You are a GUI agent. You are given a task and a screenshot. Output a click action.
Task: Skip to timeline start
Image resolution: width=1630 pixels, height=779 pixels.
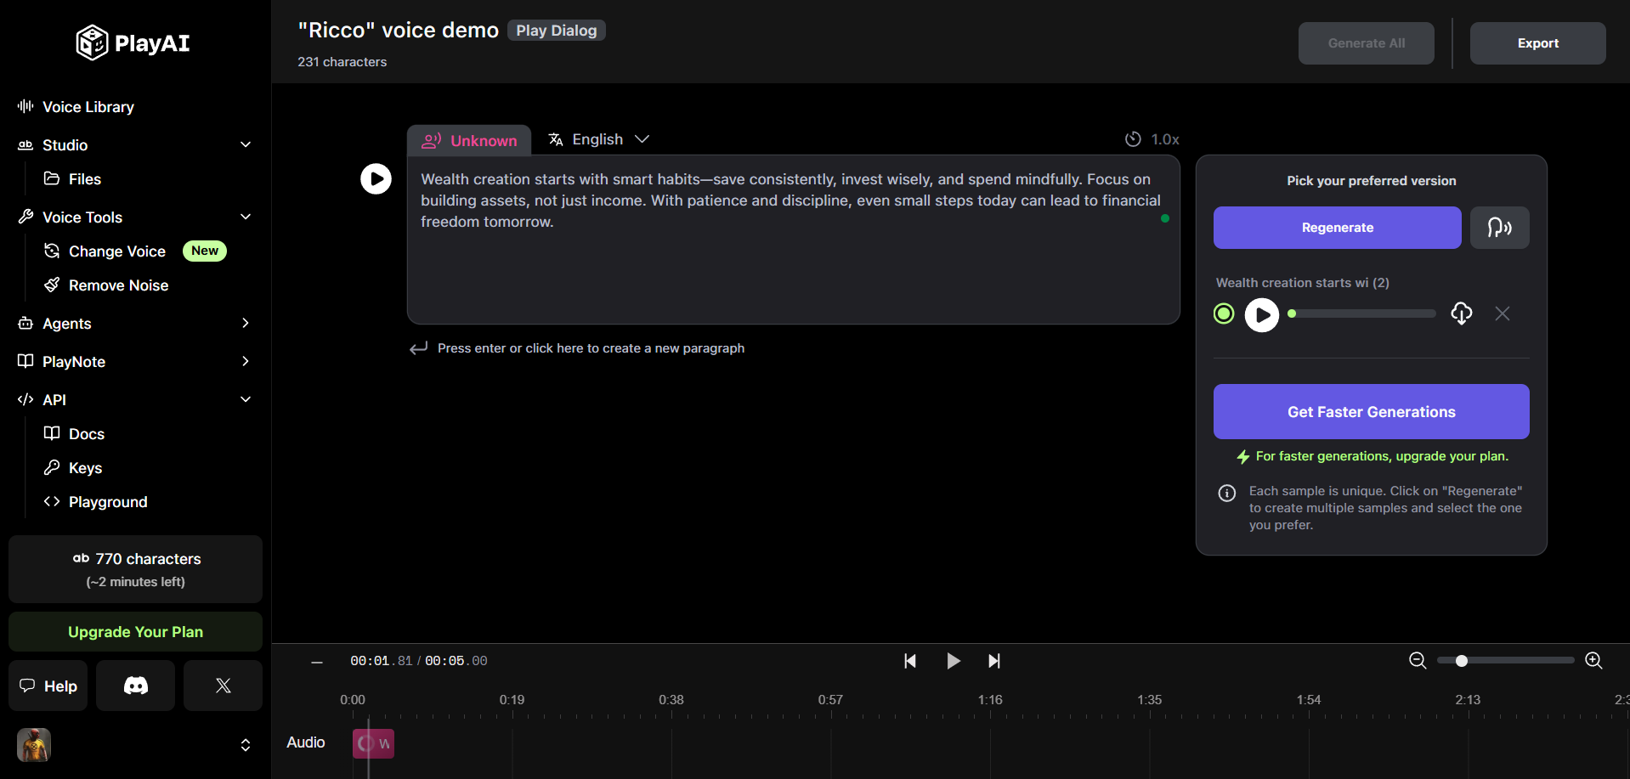point(910,661)
